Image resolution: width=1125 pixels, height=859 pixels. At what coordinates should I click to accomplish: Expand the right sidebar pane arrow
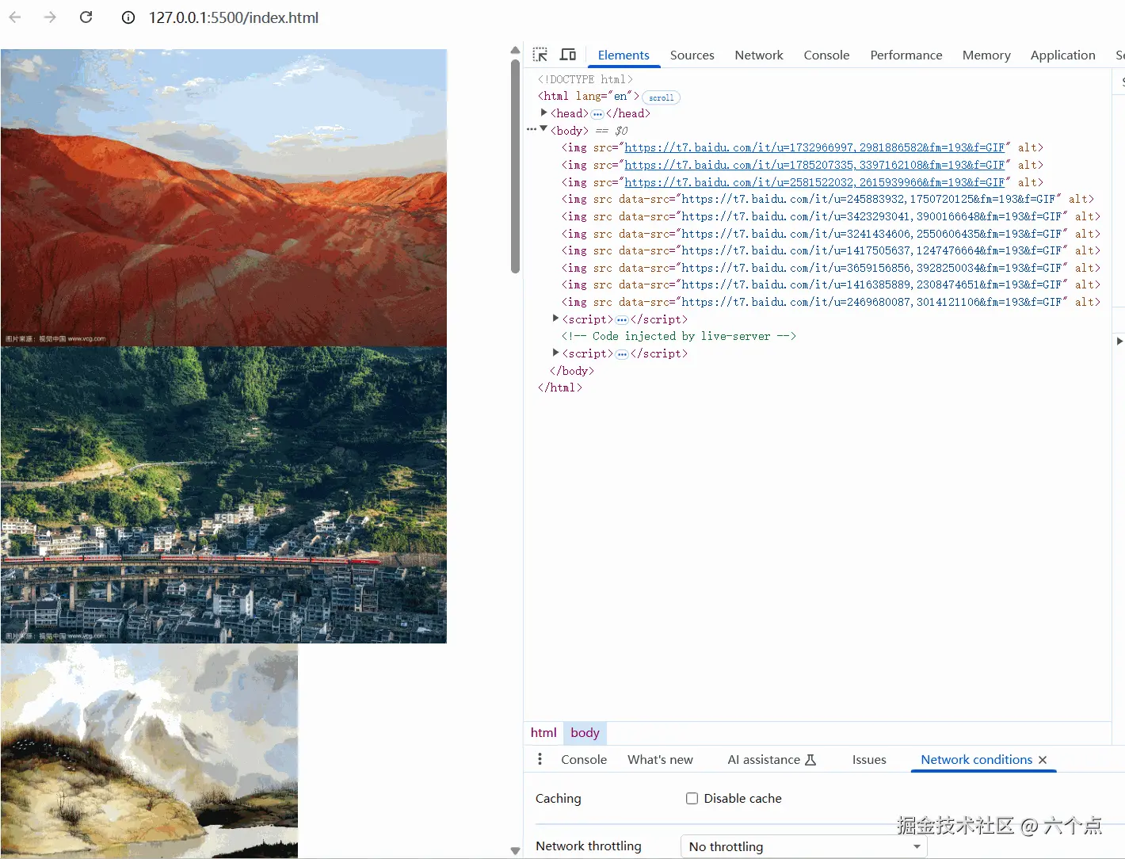pos(1119,341)
